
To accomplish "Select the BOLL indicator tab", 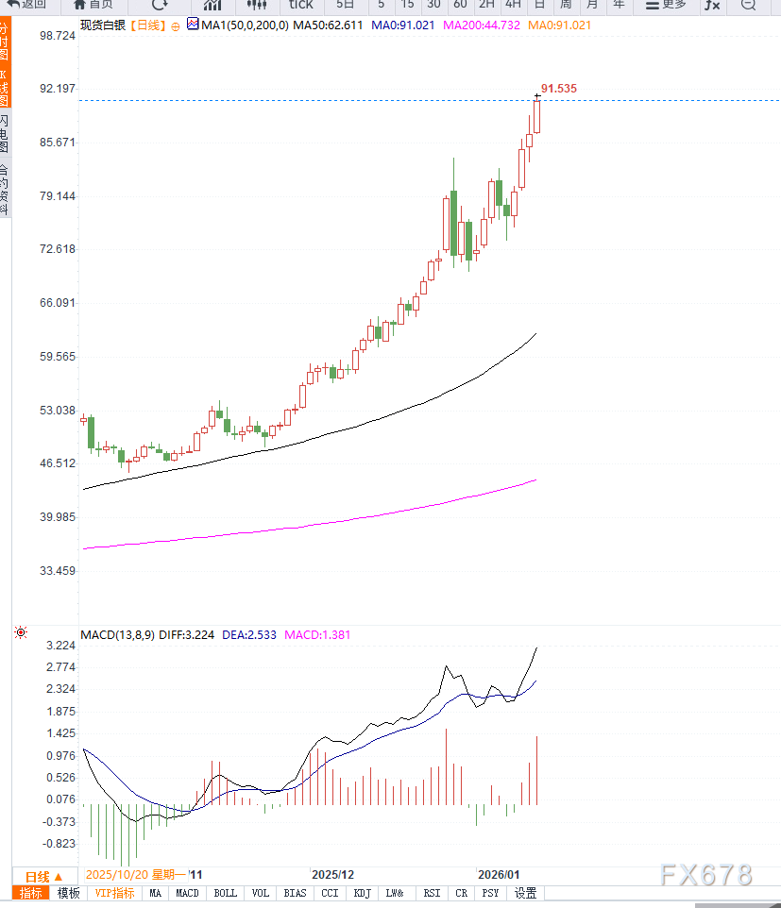I will (225, 893).
